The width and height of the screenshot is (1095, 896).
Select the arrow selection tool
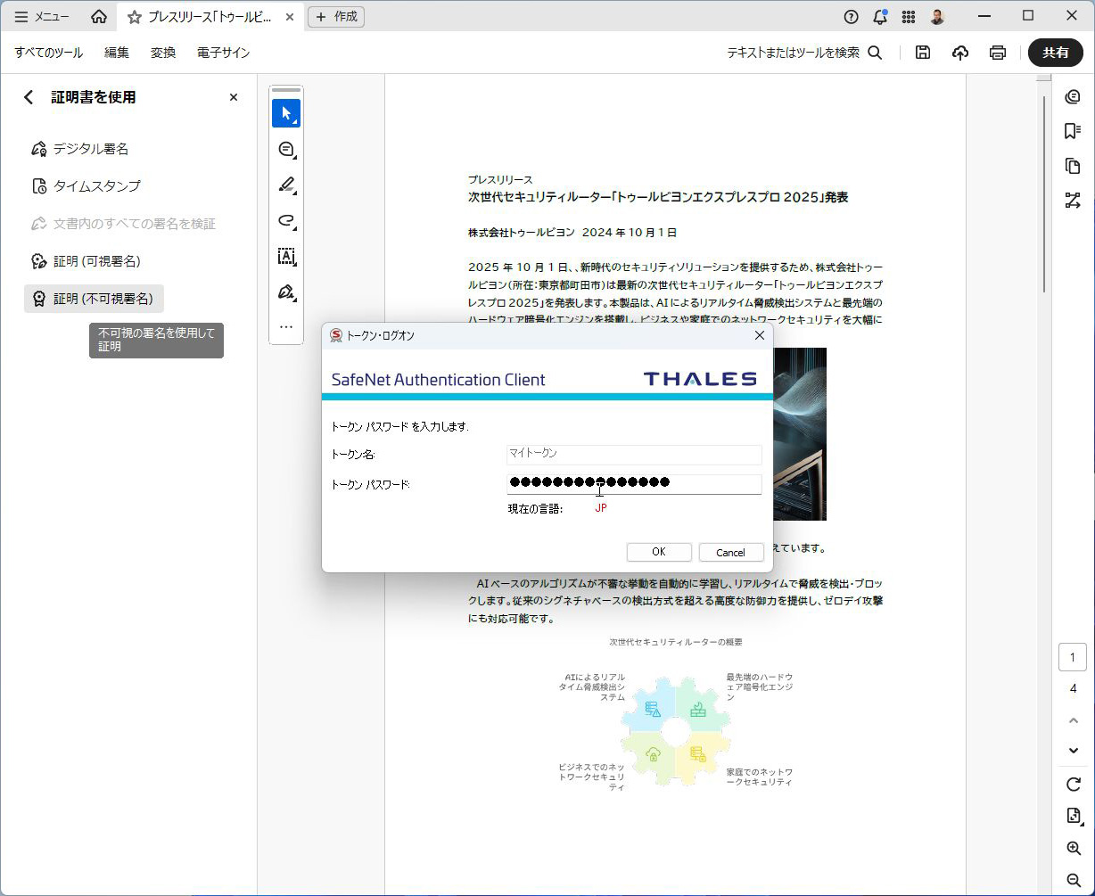286,113
